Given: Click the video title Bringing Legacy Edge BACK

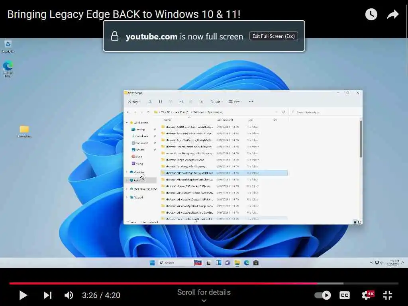Looking at the screenshot, I should pos(124,14).
